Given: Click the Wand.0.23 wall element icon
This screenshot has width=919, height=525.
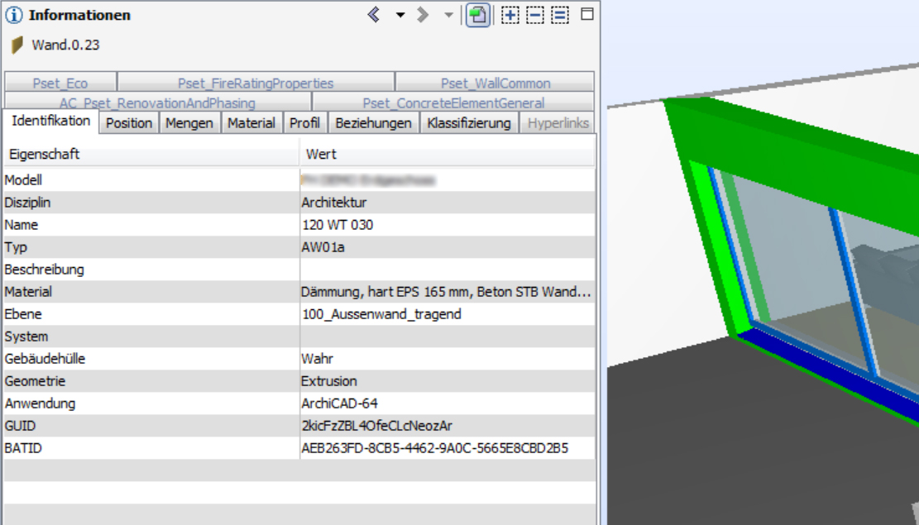Looking at the screenshot, I should (17, 45).
